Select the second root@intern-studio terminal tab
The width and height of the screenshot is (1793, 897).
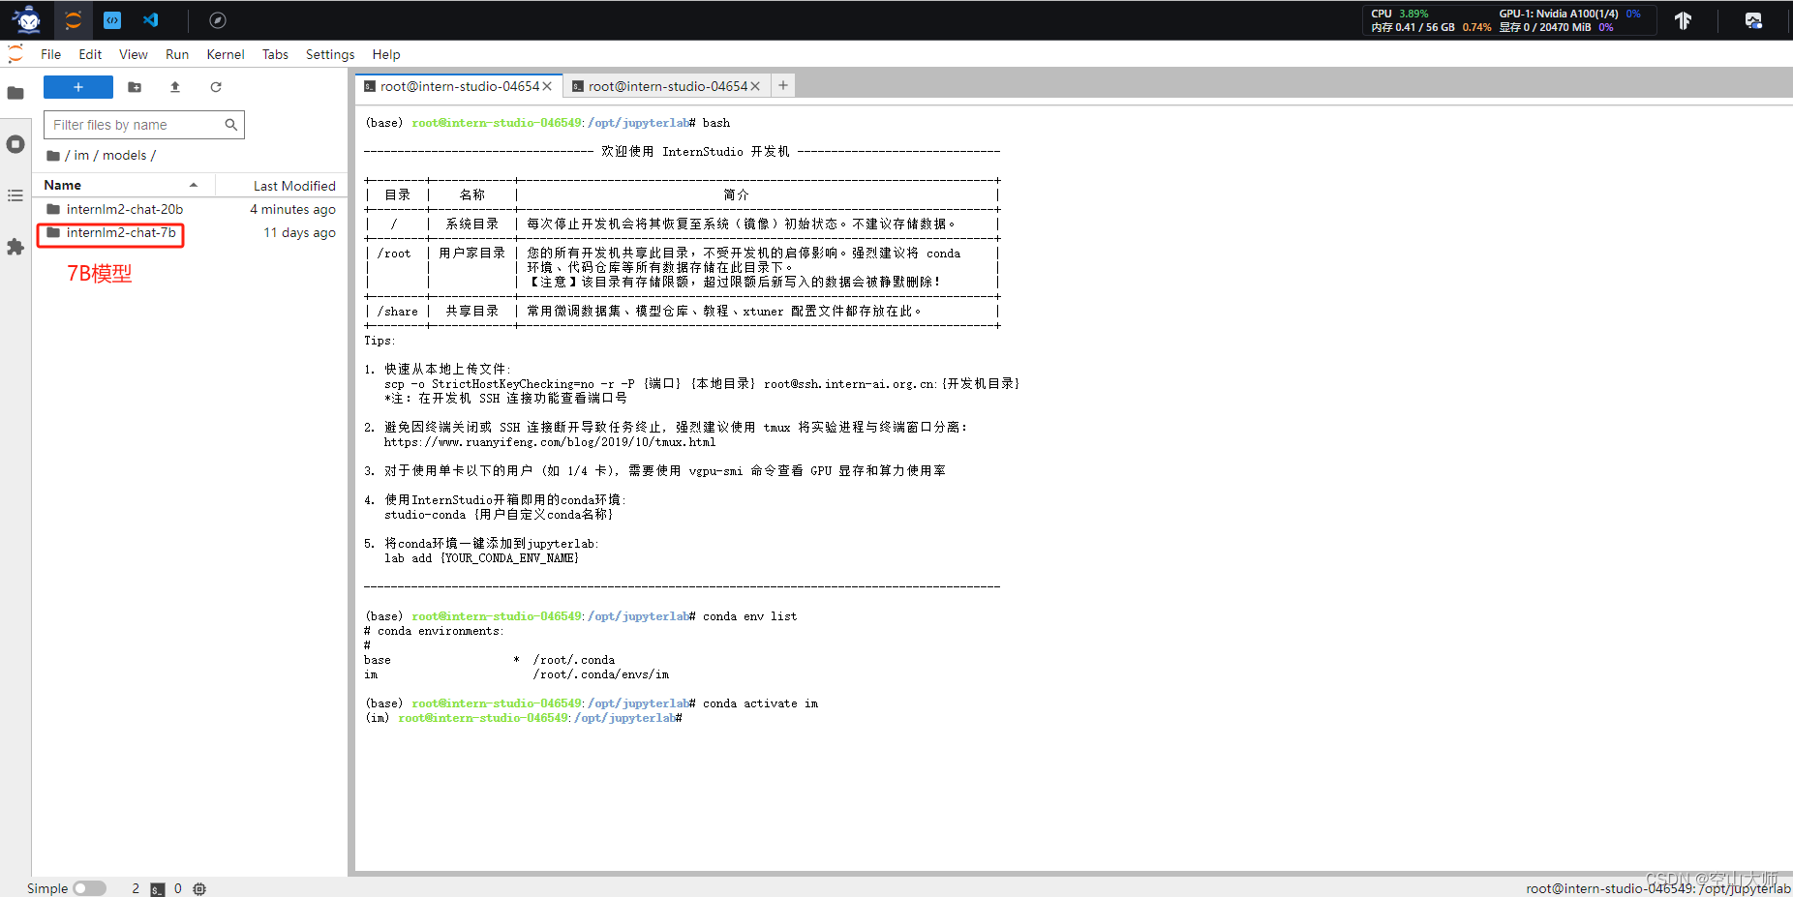(666, 86)
